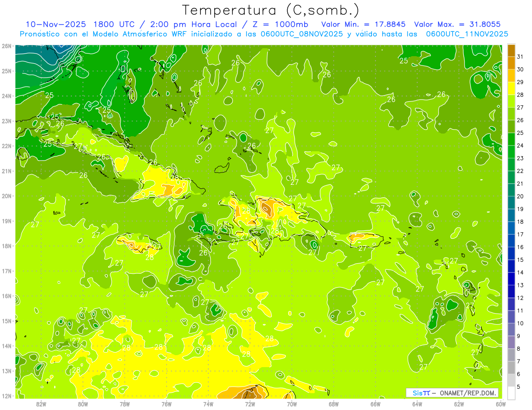Click the 'ONAMET/REP.DOM.' credit label
The image size is (532, 410).
(x=468, y=393)
